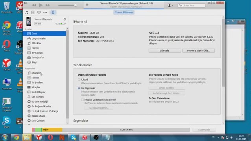
Task: Select Özet in sidebar
Action: click(x=44, y=34)
